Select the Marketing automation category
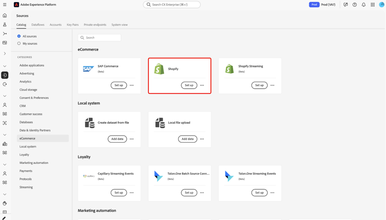This screenshot has width=386, height=220. 34,163
